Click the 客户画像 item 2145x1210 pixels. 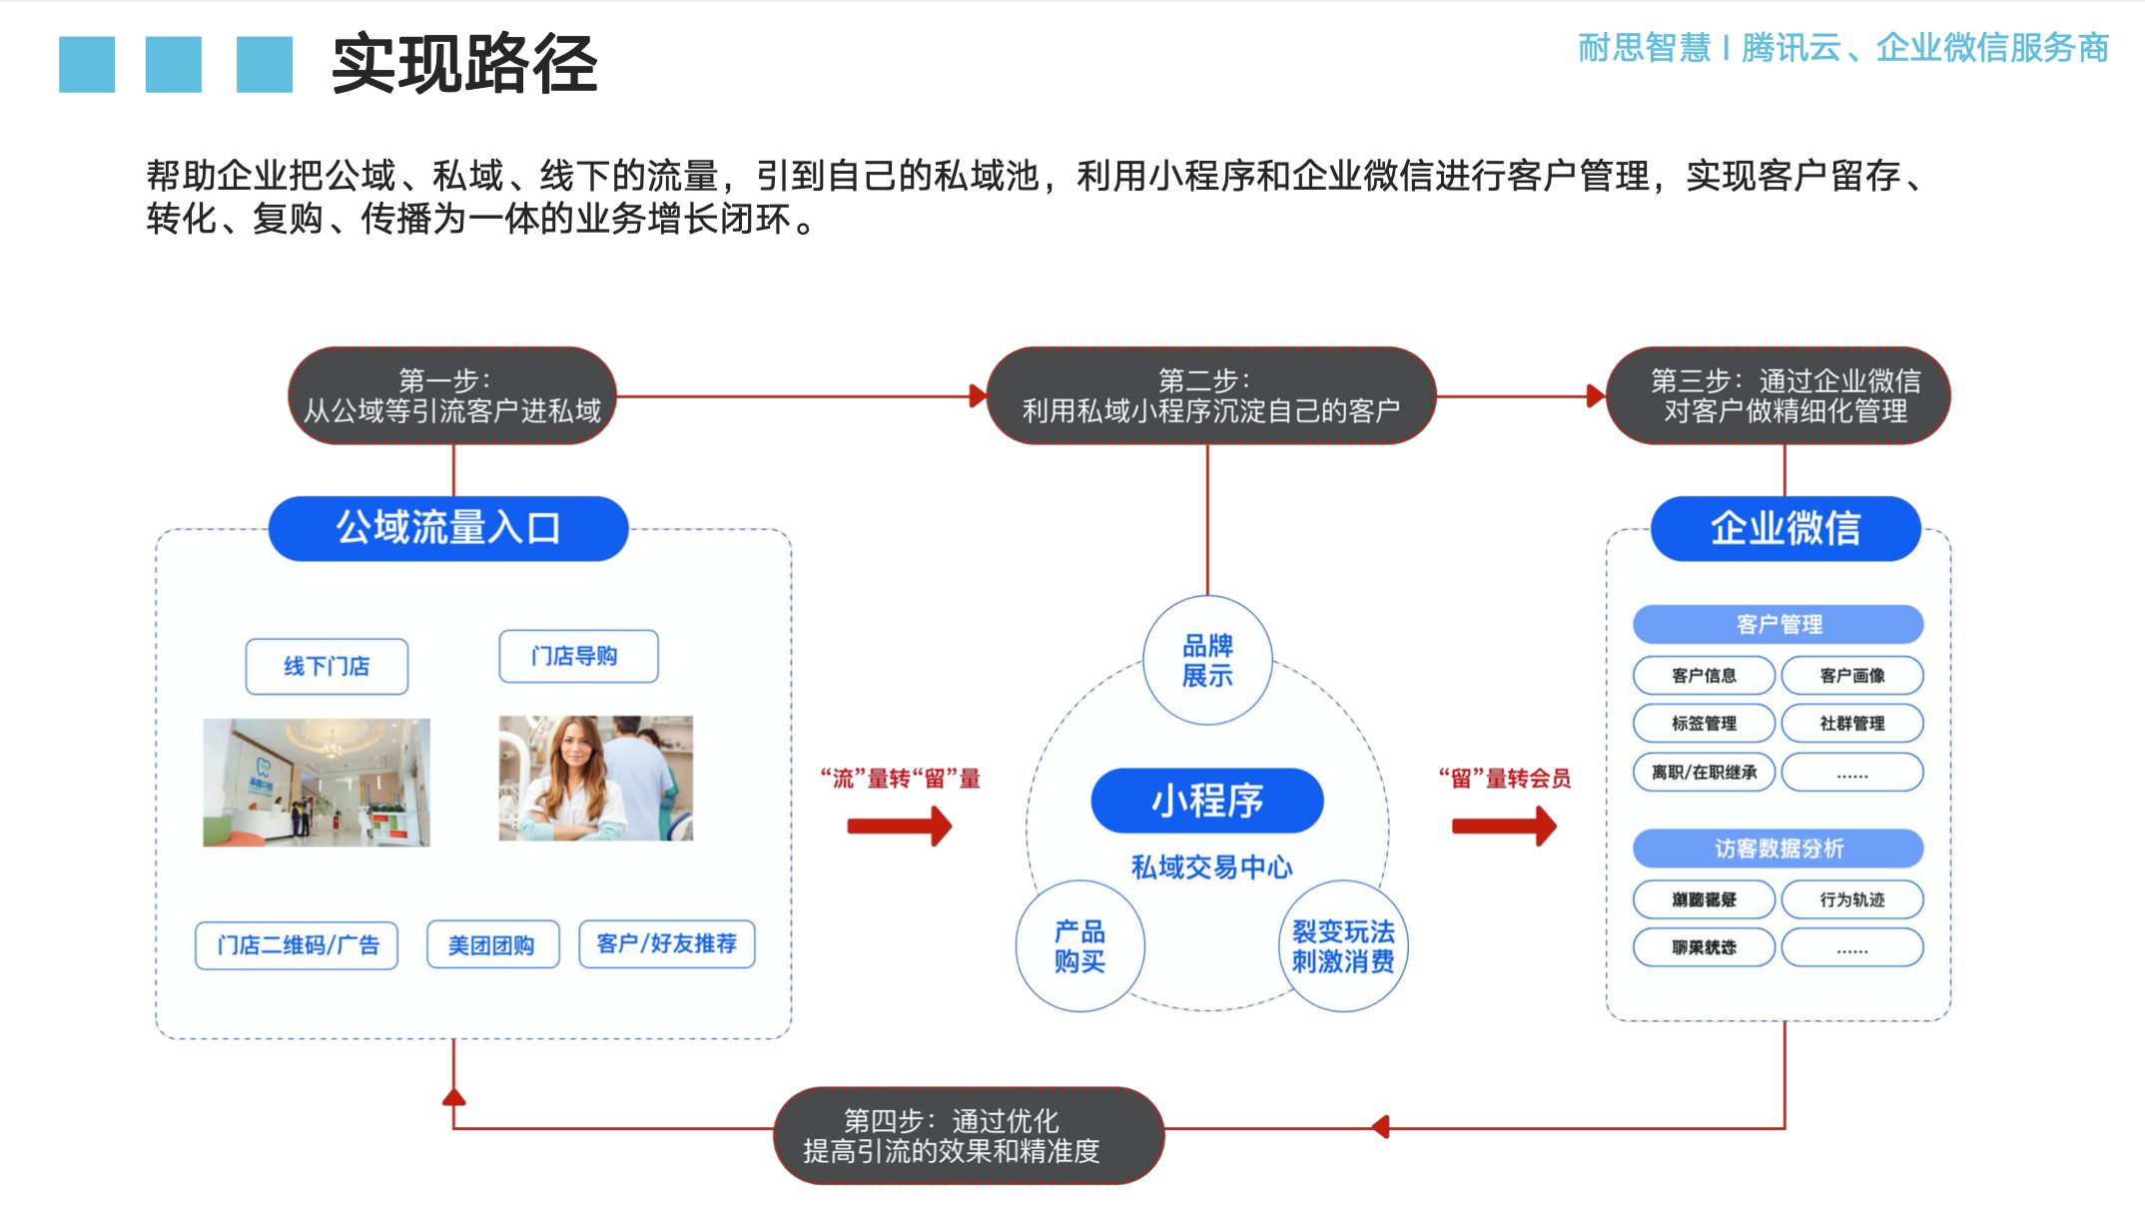(x=1852, y=675)
